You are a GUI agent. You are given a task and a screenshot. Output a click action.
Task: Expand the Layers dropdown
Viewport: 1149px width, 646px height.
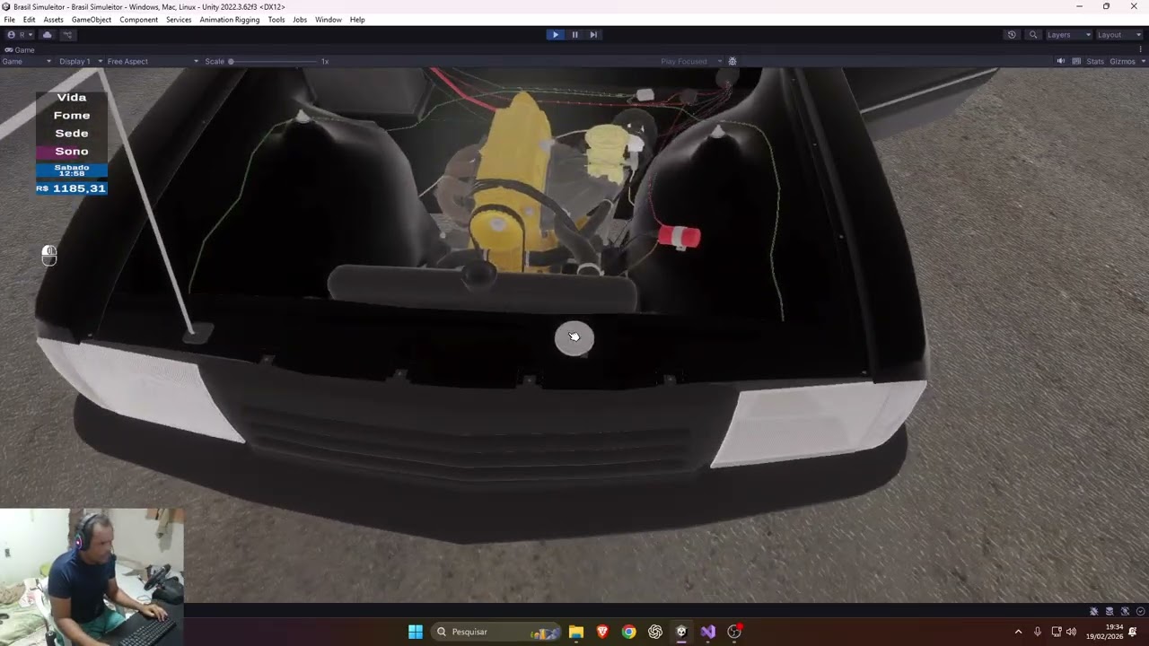pos(1068,35)
